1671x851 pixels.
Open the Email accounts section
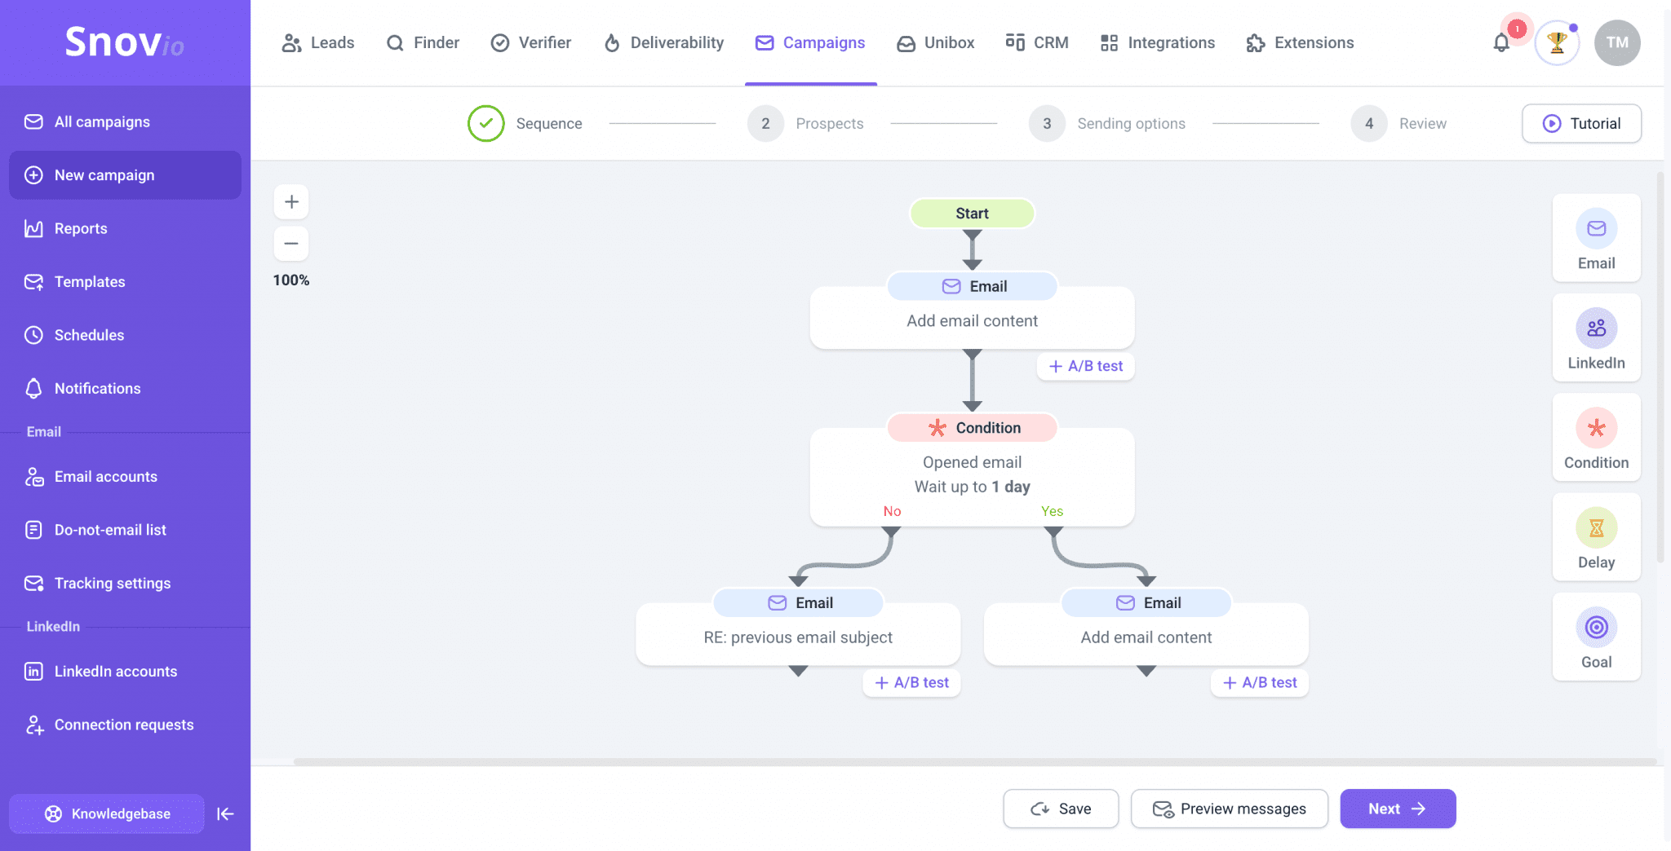point(105,476)
